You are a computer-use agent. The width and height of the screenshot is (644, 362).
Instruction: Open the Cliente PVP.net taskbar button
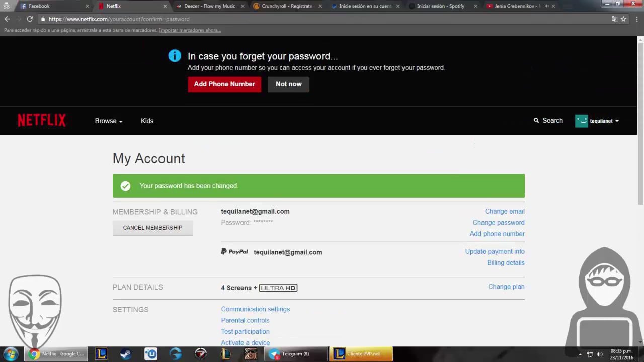(361, 354)
